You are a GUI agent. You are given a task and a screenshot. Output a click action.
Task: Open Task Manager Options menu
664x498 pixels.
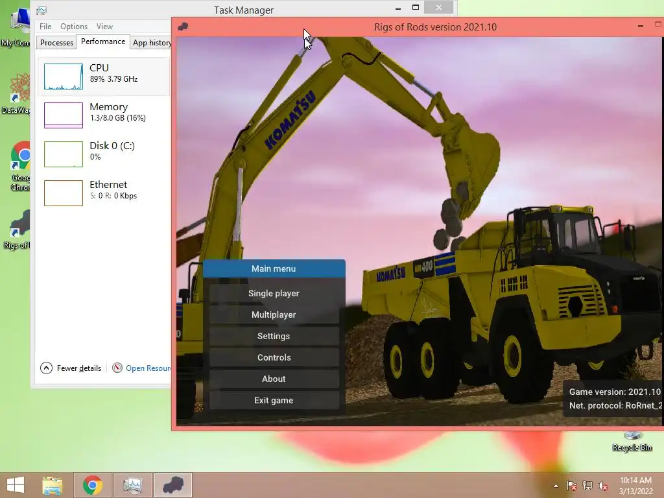74,26
